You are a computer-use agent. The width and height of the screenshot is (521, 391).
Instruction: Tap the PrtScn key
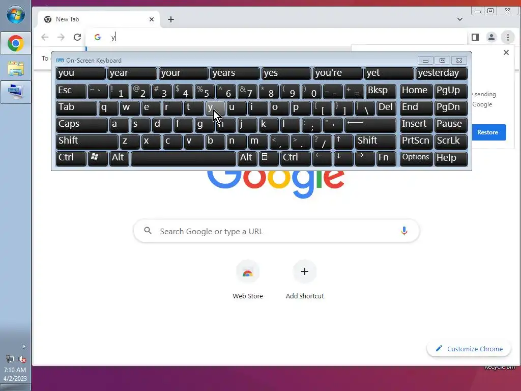coord(416,142)
